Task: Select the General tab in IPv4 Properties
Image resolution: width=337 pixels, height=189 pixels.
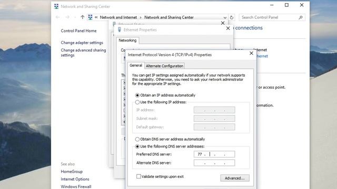Action: [136, 65]
